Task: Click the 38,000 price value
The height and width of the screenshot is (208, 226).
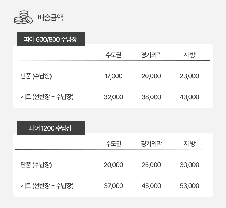Action: [151, 97]
